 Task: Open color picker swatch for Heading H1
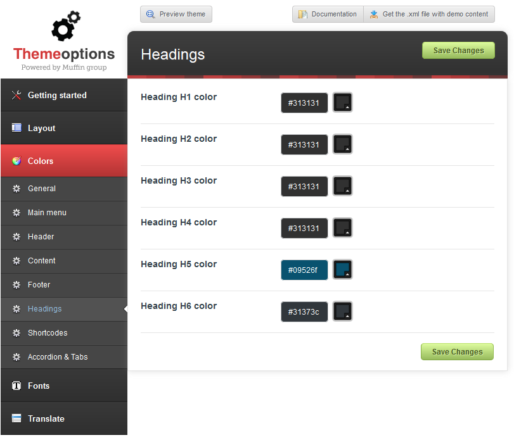342,103
